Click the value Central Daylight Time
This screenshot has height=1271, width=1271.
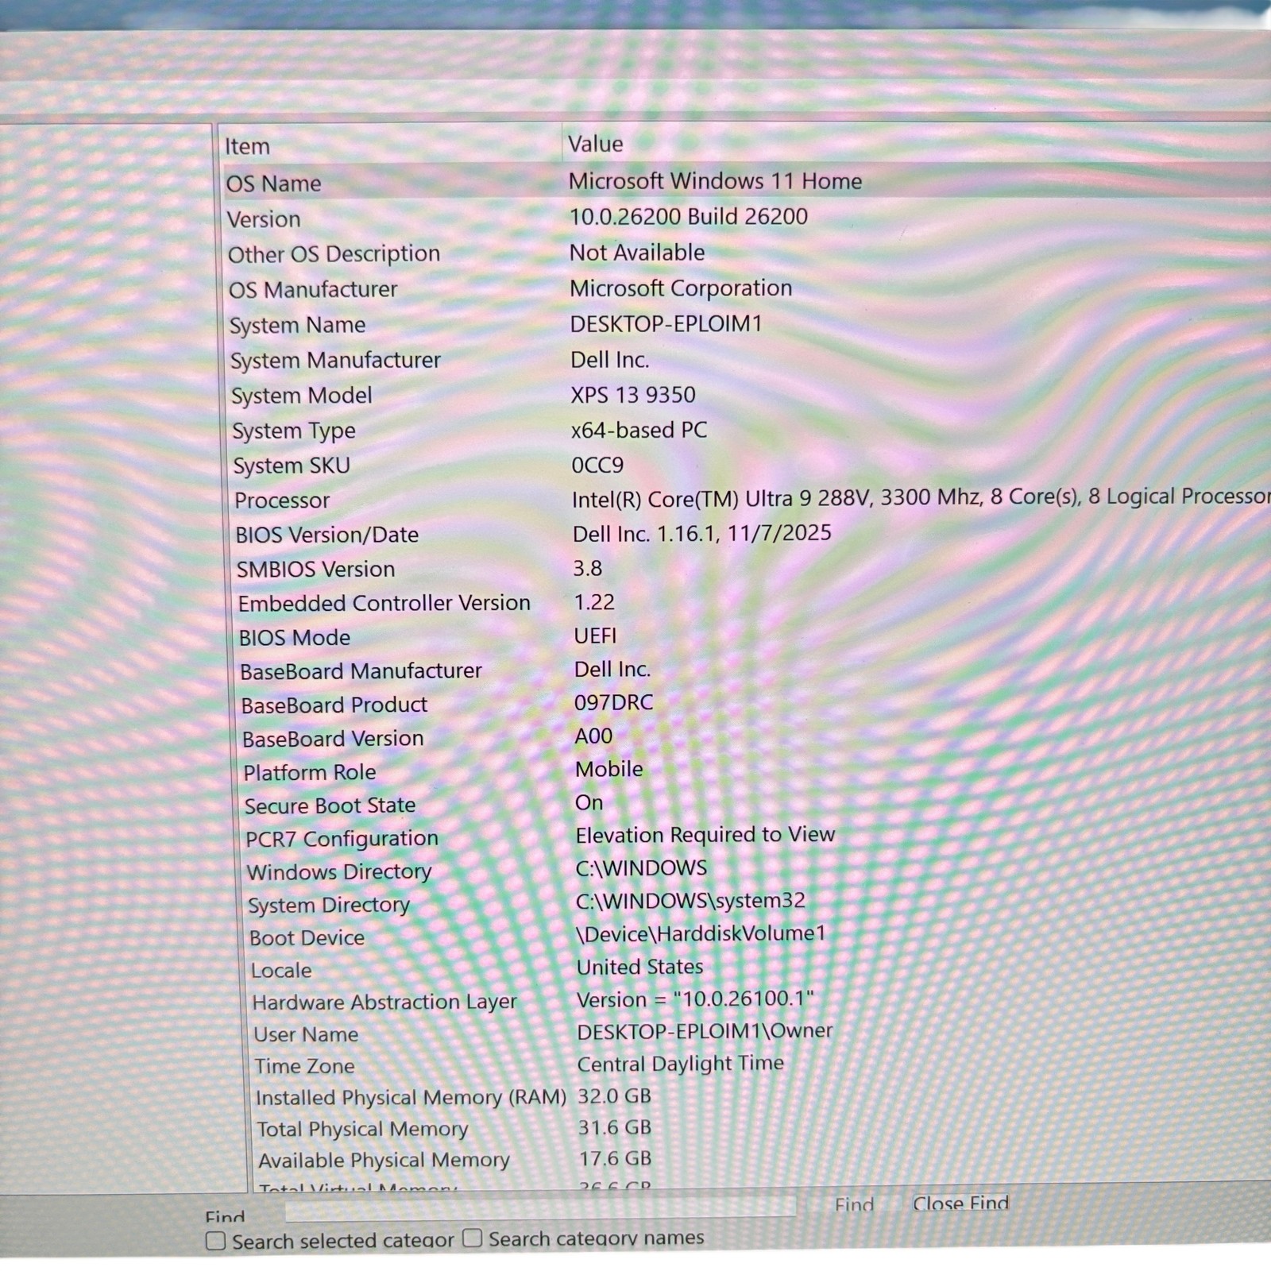[681, 1064]
